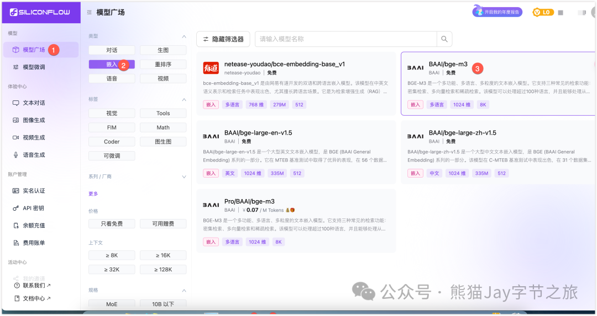
Task: Select the 可微调 tag filter
Action: 112,156
